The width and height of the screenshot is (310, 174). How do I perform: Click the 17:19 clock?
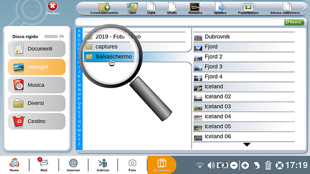[x=296, y=165]
